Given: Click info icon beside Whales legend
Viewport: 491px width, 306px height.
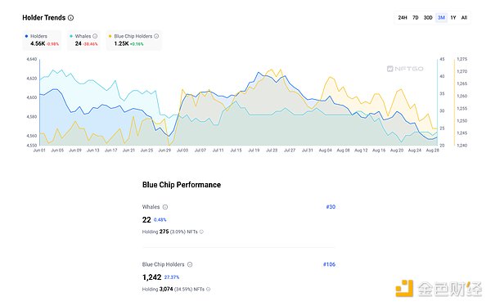Looking at the screenshot, I should coord(95,36).
